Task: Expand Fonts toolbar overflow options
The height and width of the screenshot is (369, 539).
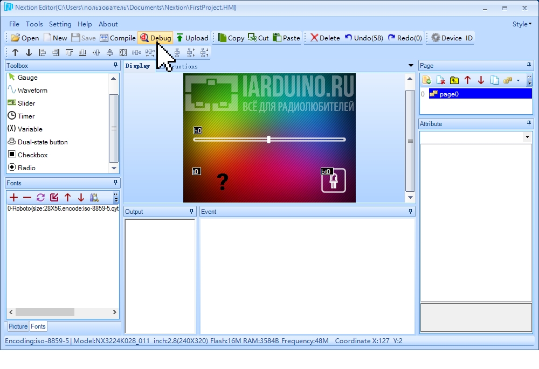Action: click(x=116, y=198)
